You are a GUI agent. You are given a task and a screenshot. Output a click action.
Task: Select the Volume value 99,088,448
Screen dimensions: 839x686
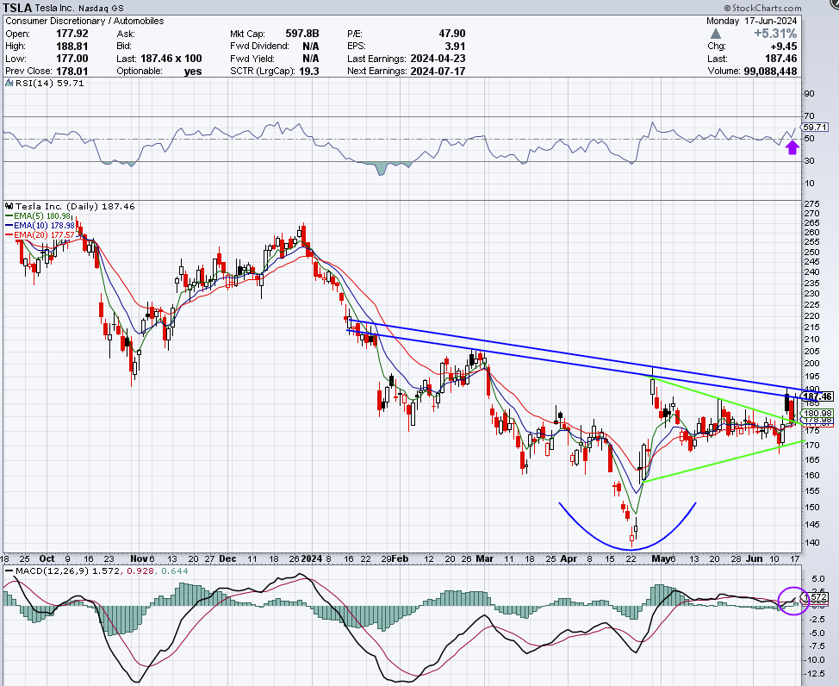pyautogui.click(x=770, y=71)
